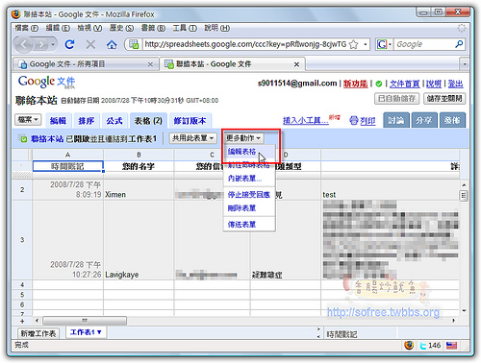
Task: Open the 說明 link near 登出
Action: pyautogui.click(x=434, y=84)
